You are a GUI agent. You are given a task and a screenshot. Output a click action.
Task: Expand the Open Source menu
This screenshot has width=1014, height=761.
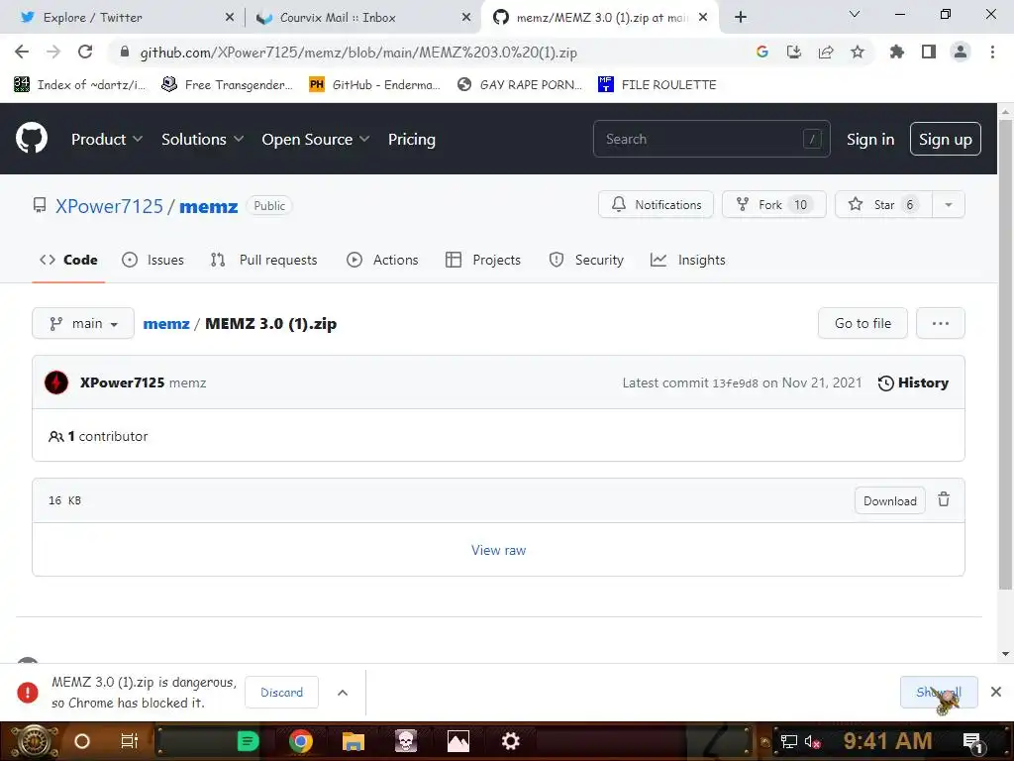316,139
